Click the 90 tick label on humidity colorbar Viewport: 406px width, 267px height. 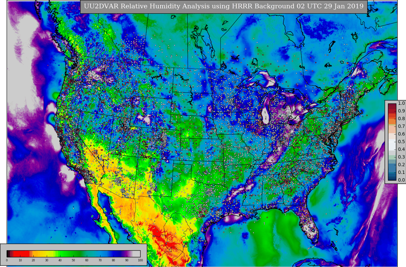(x=127, y=260)
